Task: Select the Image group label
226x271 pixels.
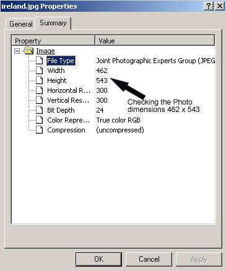Action: pyautogui.click(x=46, y=51)
